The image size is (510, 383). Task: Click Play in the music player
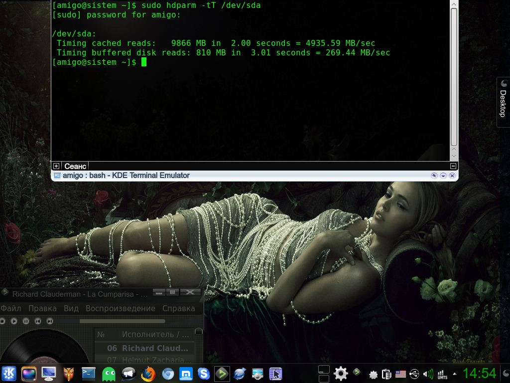14,321
